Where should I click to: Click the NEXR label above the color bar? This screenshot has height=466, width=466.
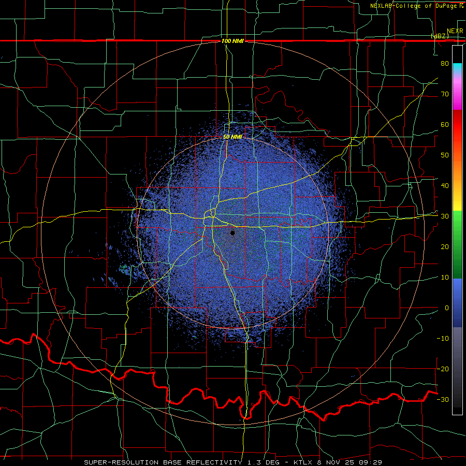[x=455, y=31]
